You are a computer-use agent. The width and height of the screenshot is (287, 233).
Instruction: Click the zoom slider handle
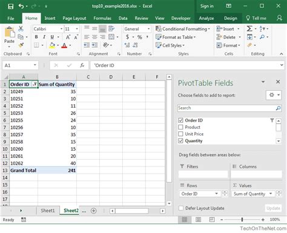point(242,220)
